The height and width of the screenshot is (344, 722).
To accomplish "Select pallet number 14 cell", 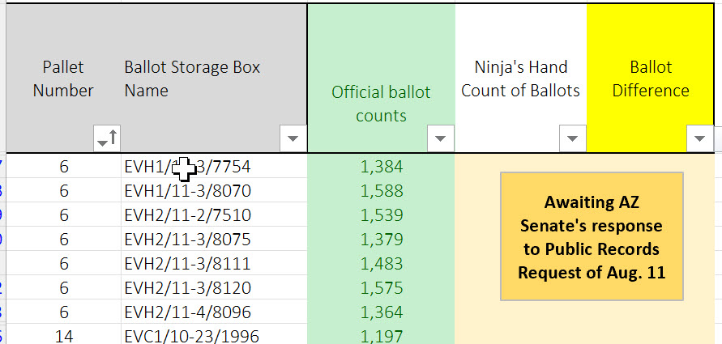I will tap(63, 336).
